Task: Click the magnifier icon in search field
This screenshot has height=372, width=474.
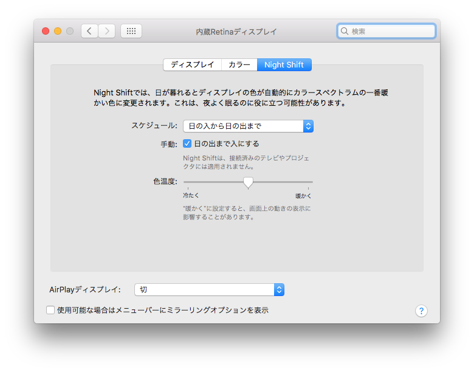Action: [345, 31]
